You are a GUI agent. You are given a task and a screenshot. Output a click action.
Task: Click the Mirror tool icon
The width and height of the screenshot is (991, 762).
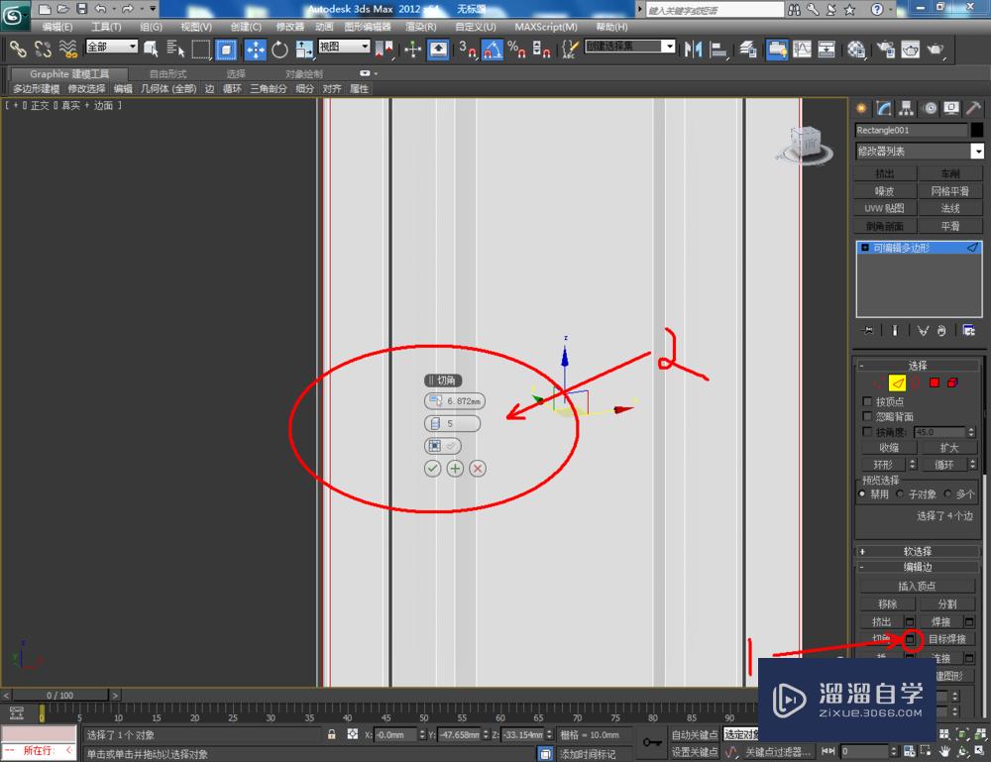[x=693, y=49]
